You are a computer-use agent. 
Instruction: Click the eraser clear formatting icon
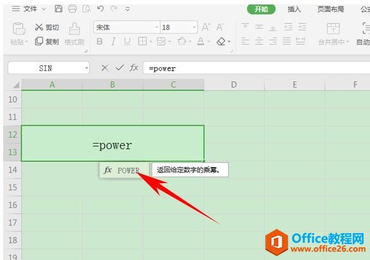click(x=221, y=42)
